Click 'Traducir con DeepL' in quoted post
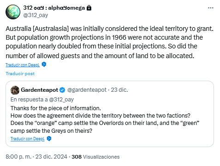 (x=27, y=139)
